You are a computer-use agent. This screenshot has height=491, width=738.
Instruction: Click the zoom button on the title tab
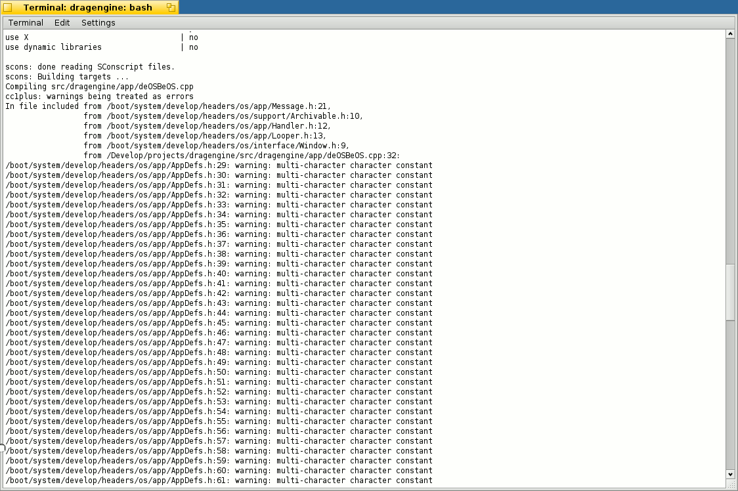pos(171,7)
